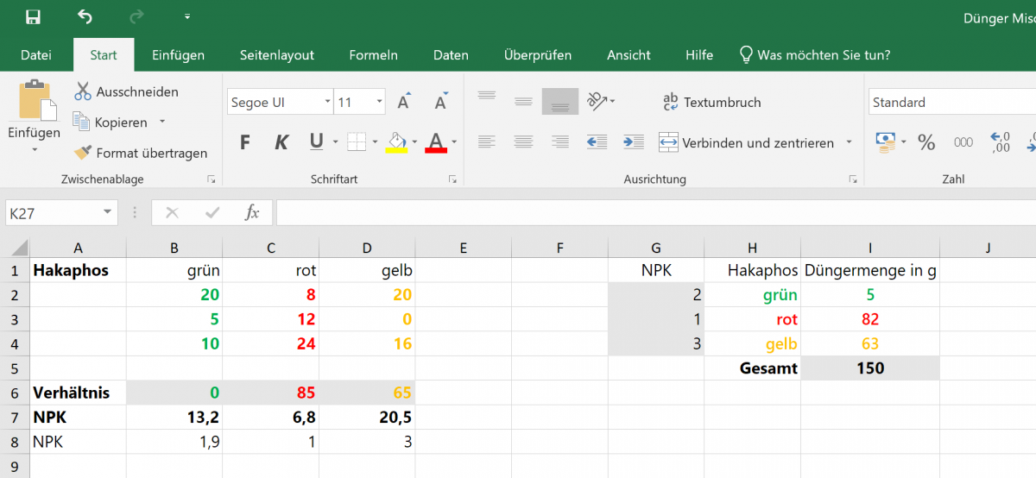
Task: Click the Kopieren button
Action: coord(111,122)
